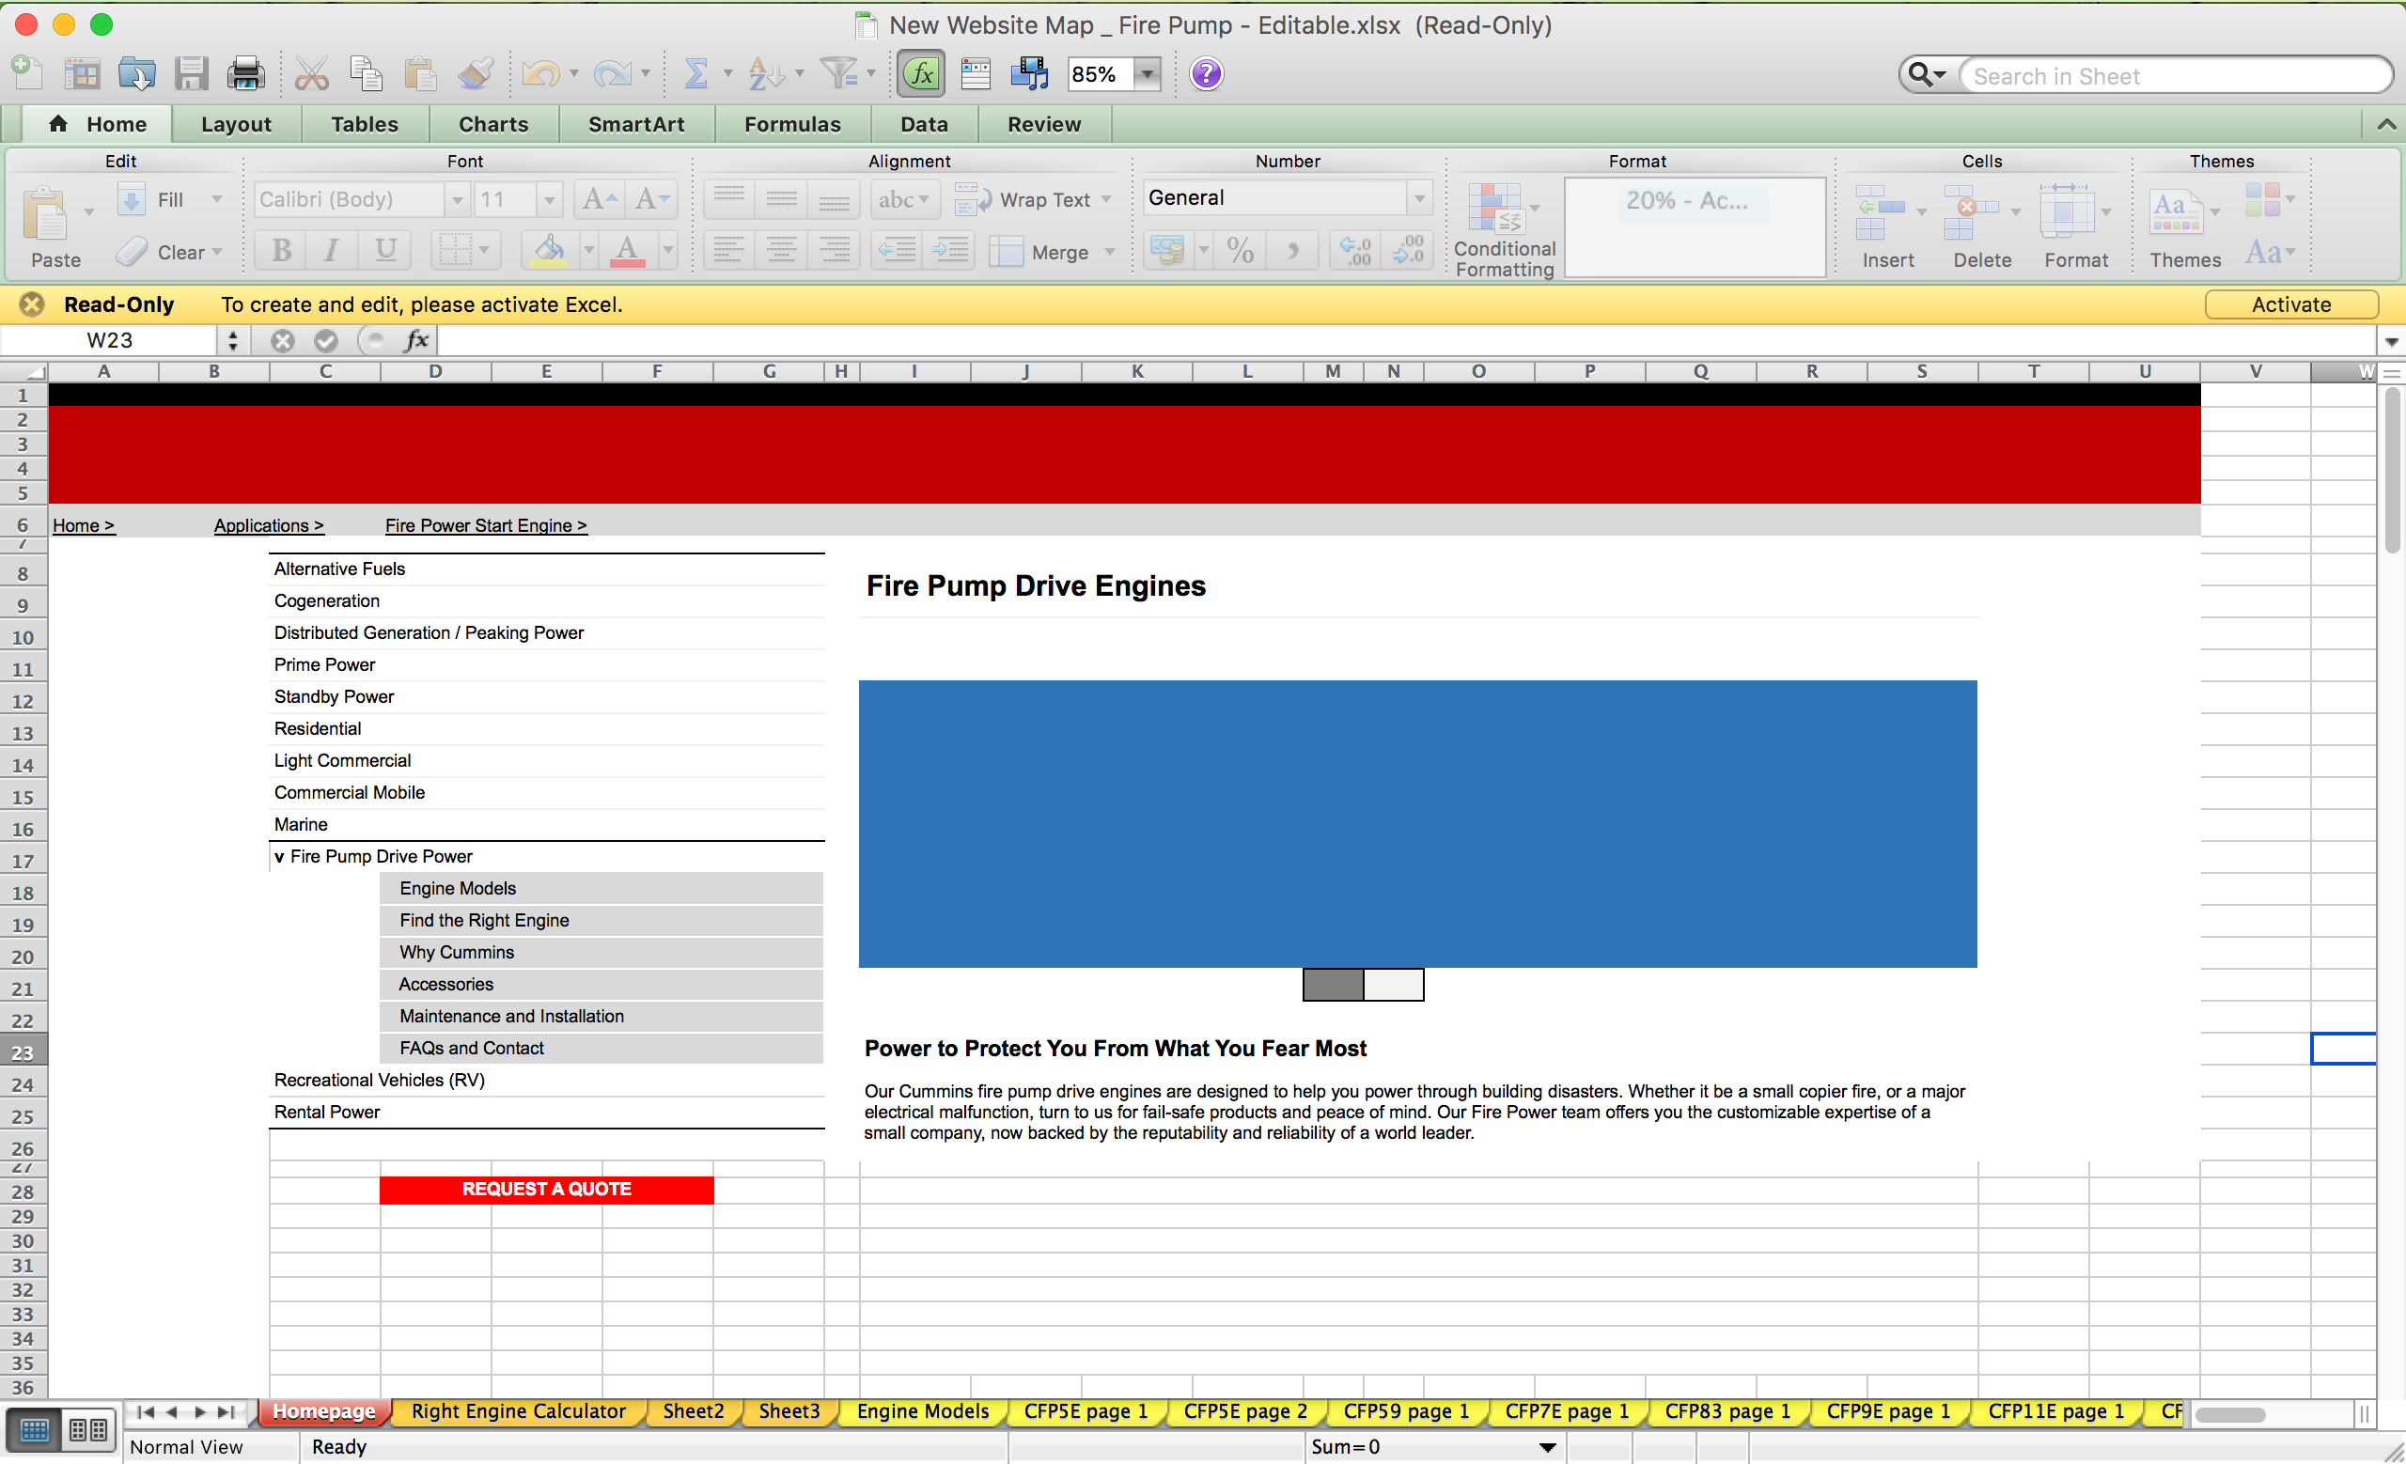The height and width of the screenshot is (1464, 2406).
Task: Click the vertical scrollbar thumb
Action: 2391,471
